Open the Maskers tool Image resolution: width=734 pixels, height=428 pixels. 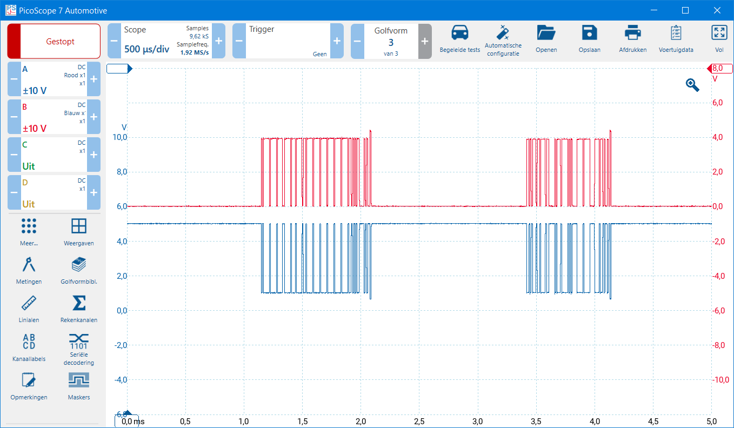click(x=79, y=380)
